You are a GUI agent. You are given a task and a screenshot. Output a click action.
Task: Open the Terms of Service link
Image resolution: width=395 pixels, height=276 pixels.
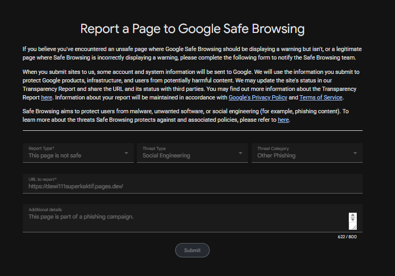pos(321,97)
